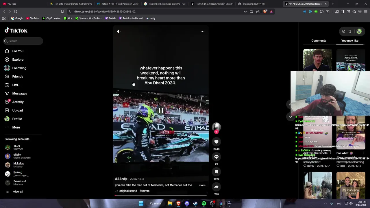The image size is (370, 208).
Task: Expand the caption with "more"
Action: [202, 185]
